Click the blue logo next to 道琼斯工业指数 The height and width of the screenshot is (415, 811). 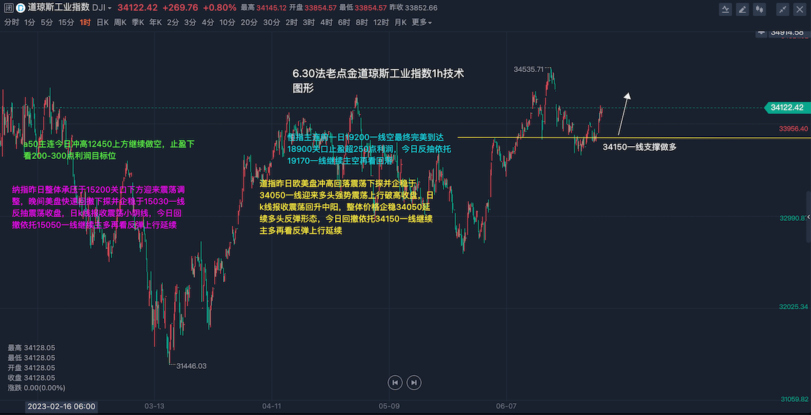point(20,8)
